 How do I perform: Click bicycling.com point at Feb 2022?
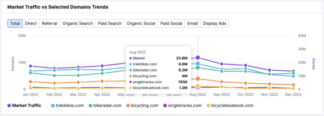pos(54,83)
